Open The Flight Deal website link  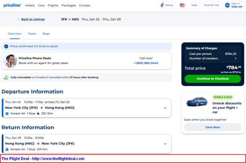(43, 159)
